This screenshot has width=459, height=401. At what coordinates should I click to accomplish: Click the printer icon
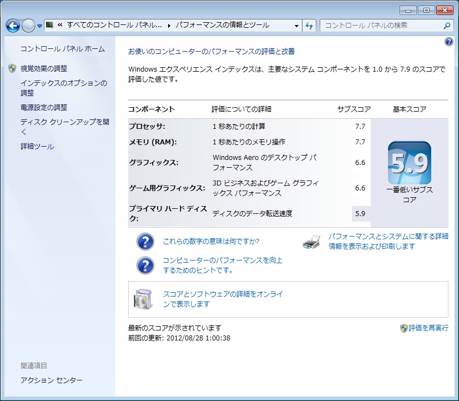point(311,242)
